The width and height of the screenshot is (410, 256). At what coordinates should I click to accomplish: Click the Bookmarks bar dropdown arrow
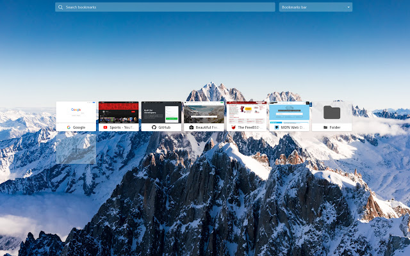pyautogui.click(x=348, y=7)
